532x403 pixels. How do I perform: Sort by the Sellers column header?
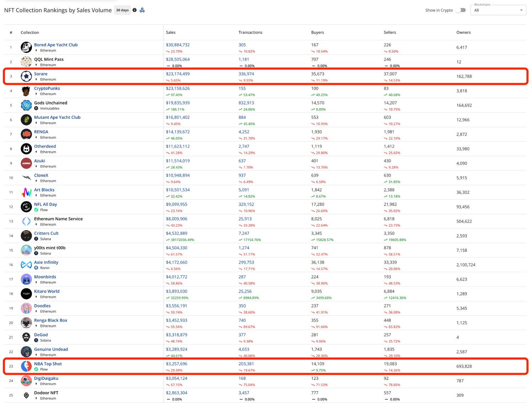point(390,32)
